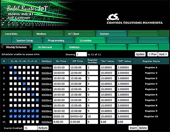Select the Scheduler sub-tab

(90, 40)
